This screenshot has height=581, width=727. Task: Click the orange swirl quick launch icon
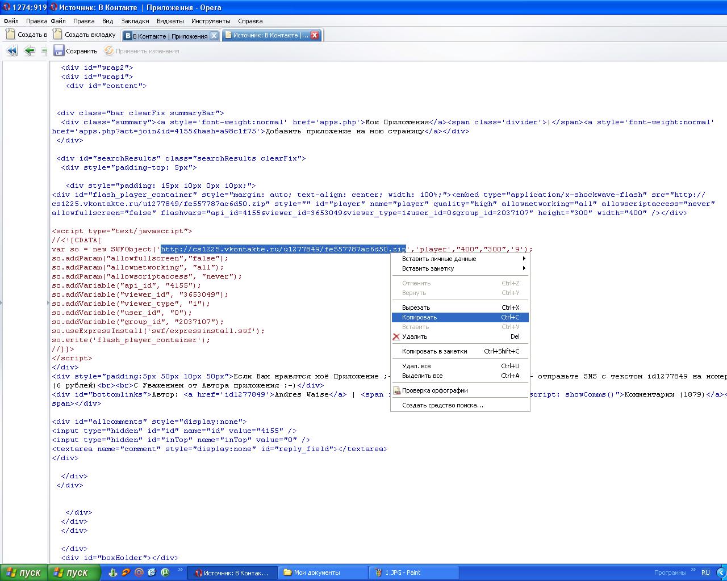tap(126, 572)
